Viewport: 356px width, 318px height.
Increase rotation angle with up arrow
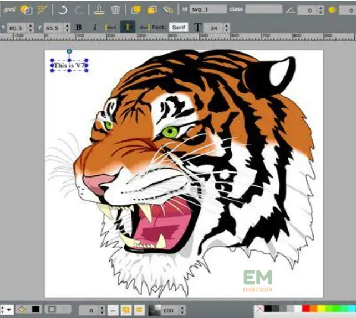click(x=321, y=8)
